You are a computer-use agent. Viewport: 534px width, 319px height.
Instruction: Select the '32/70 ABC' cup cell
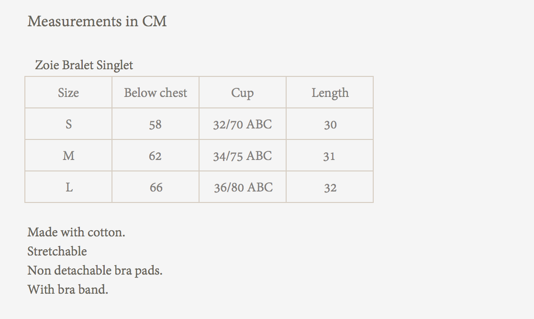243,125
